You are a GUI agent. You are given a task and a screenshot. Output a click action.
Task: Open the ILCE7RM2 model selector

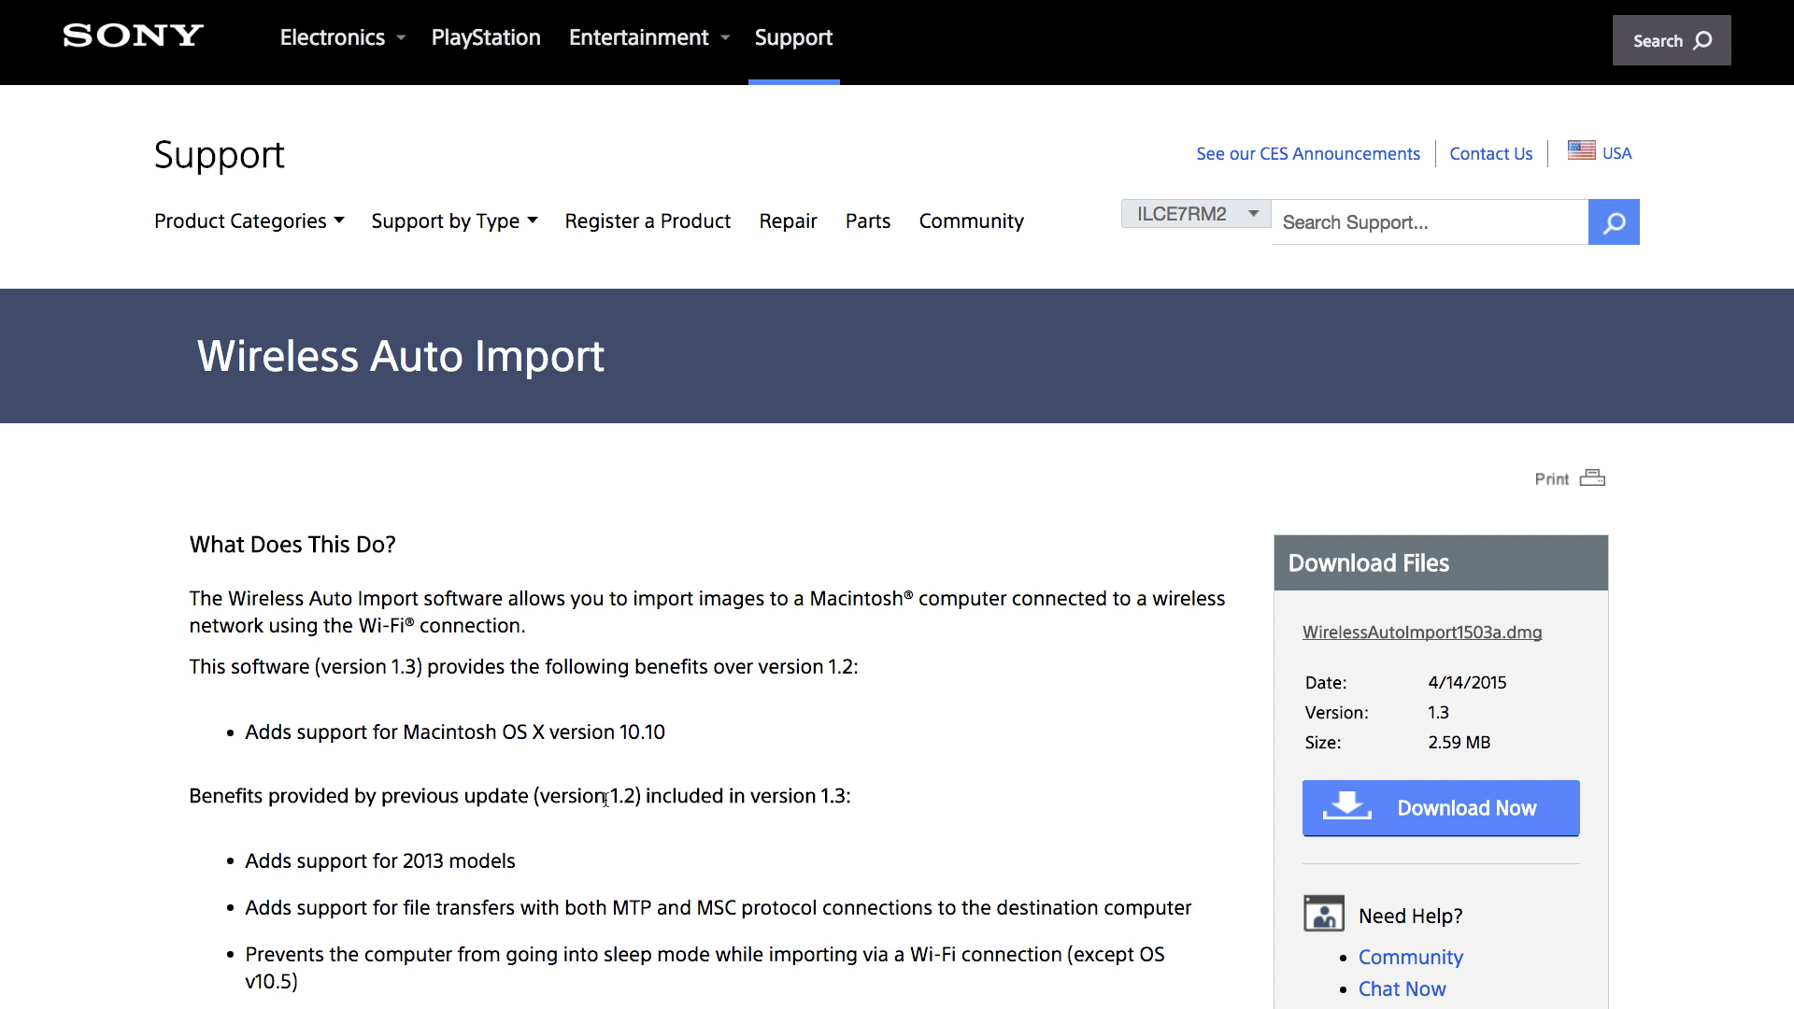(1195, 214)
